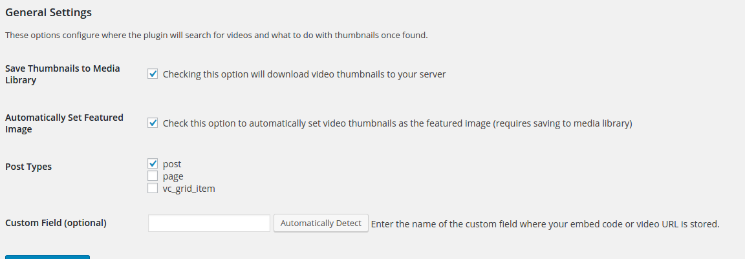This screenshot has width=745, height=259.
Task: Toggle the Save Thumbnails to Media Library checkbox
Action: [153, 74]
